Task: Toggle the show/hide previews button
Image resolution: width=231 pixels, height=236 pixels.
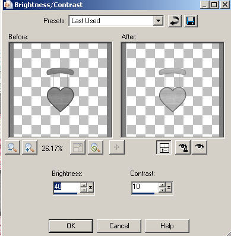Action: pos(164,147)
